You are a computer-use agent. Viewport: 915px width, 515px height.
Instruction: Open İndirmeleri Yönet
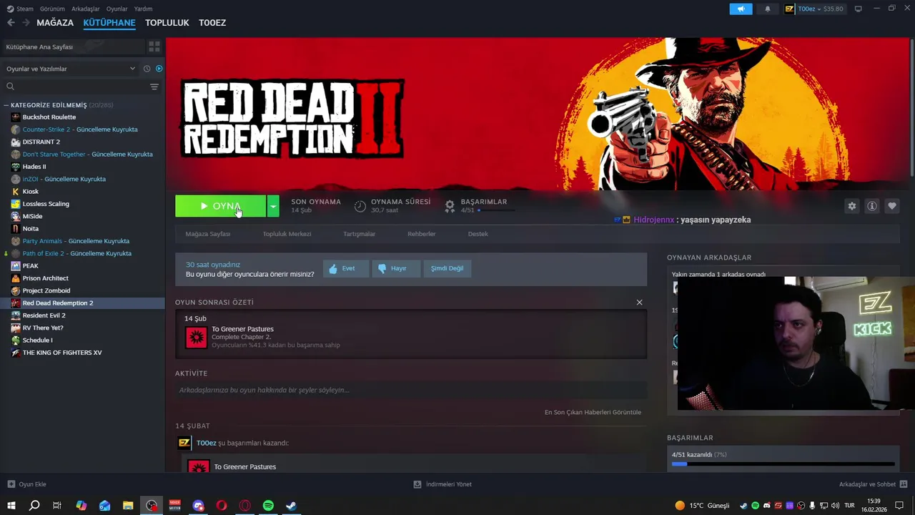442,484
